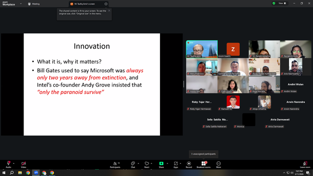This screenshot has height=176, width=313.
Task: Select Yoppy MA video tile
Action: (202, 85)
